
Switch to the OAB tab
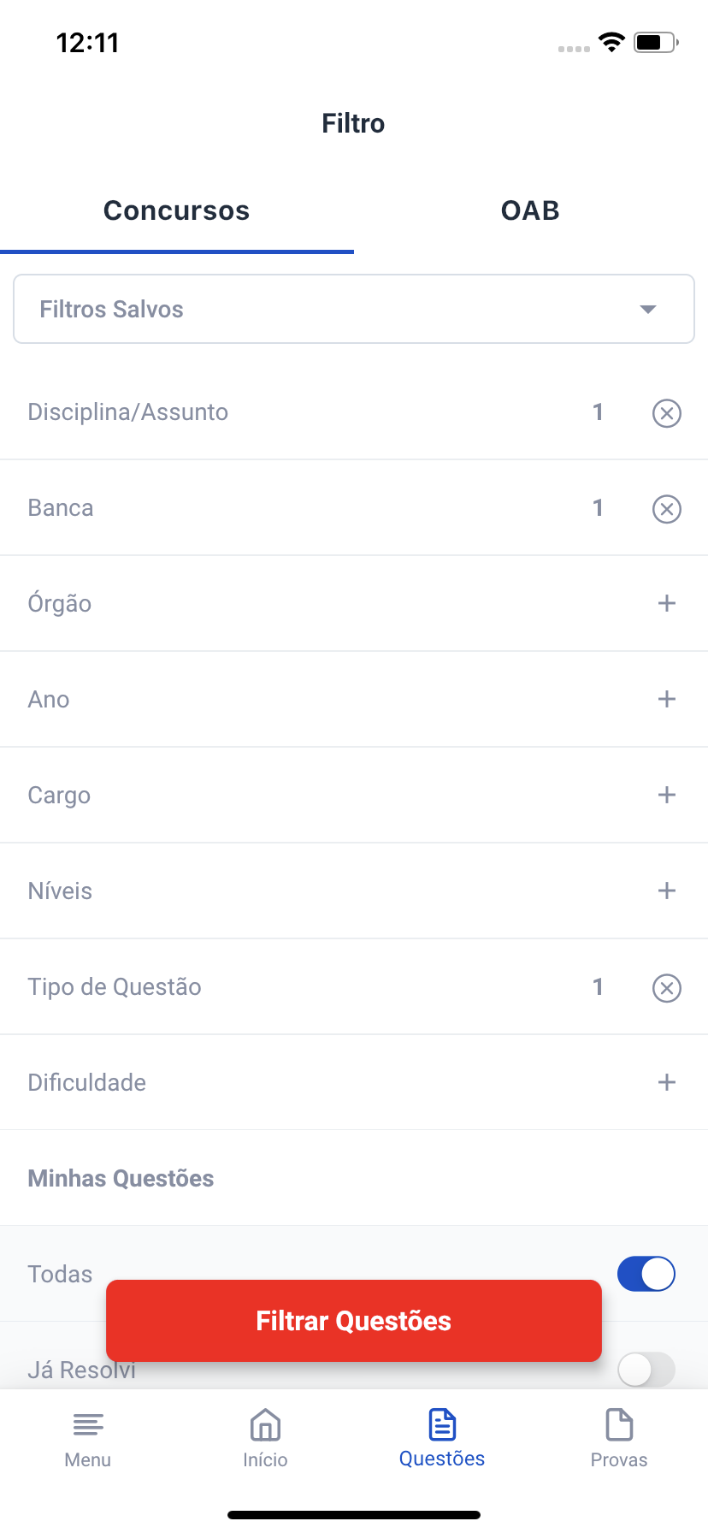530,210
